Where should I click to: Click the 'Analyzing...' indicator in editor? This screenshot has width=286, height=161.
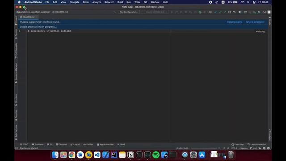tap(261, 32)
